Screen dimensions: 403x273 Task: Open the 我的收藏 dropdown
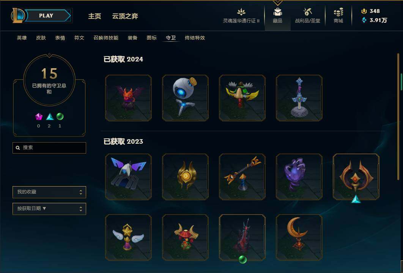tap(49, 192)
